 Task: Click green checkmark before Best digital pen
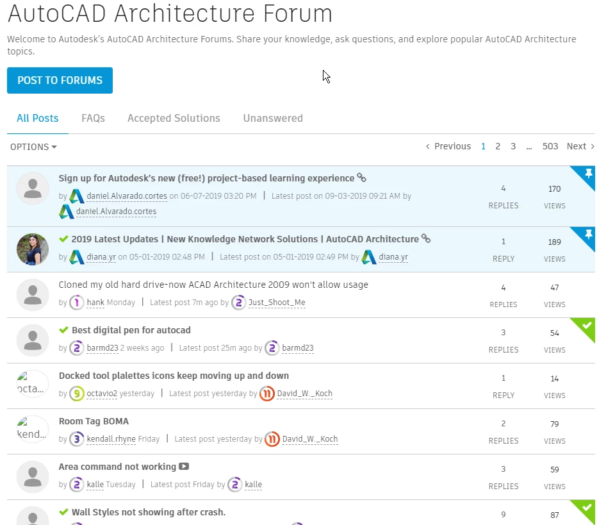coord(64,330)
